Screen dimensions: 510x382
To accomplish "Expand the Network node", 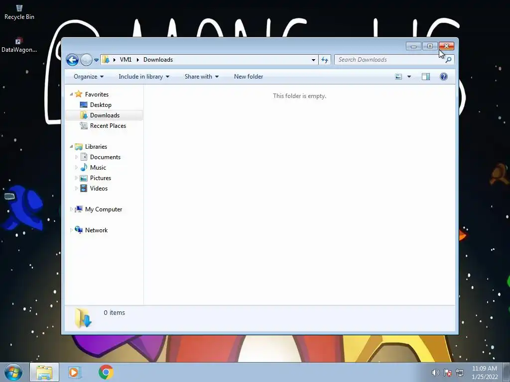I will pos(71,230).
